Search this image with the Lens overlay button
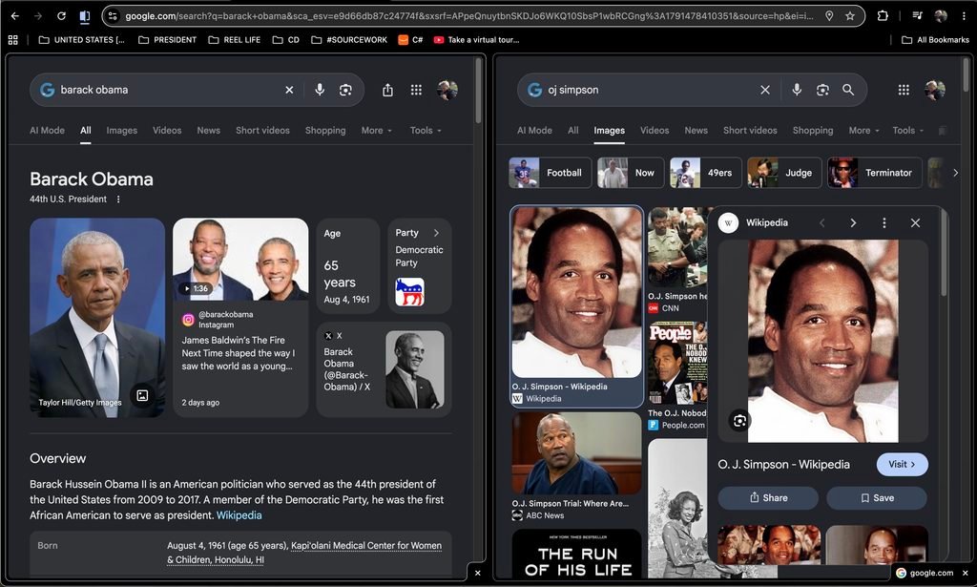Screen dimensions: 977x587 click(739, 421)
